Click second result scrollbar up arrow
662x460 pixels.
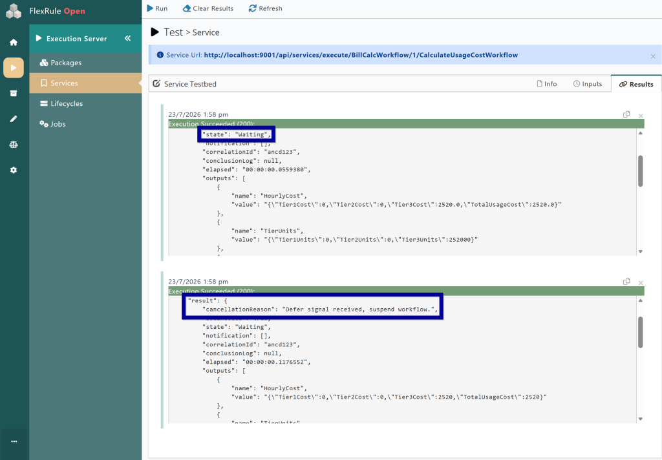[641, 300]
